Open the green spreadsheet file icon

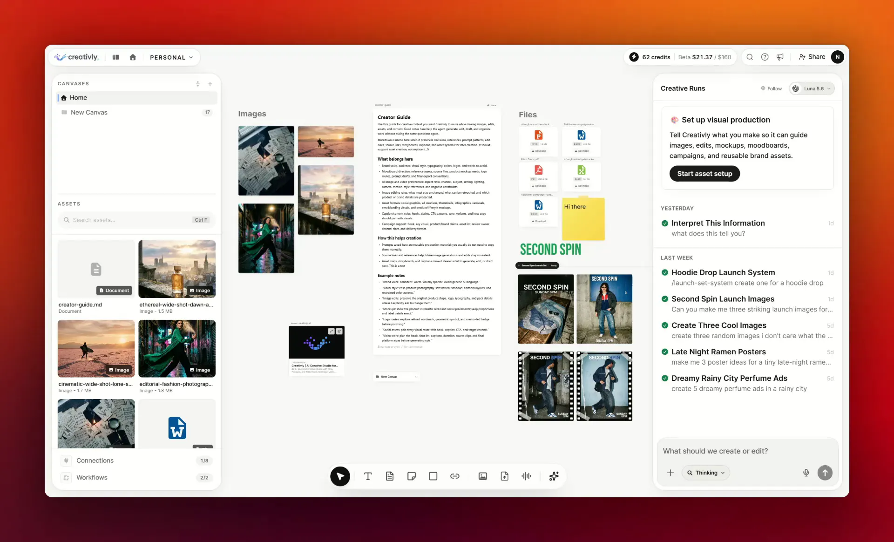[x=582, y=170]
